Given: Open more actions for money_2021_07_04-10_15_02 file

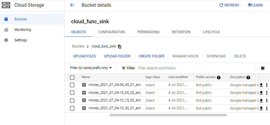Looking at the screenshot, I should tap(267, 101).
